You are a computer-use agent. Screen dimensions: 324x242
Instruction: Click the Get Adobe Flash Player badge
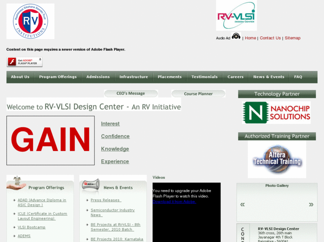25,62
